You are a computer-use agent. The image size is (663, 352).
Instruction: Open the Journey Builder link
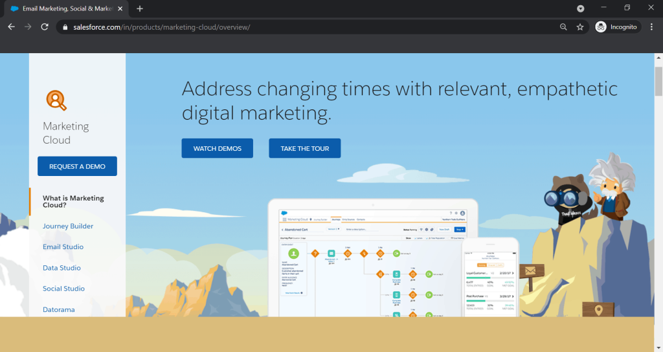(x=68, y=226)
